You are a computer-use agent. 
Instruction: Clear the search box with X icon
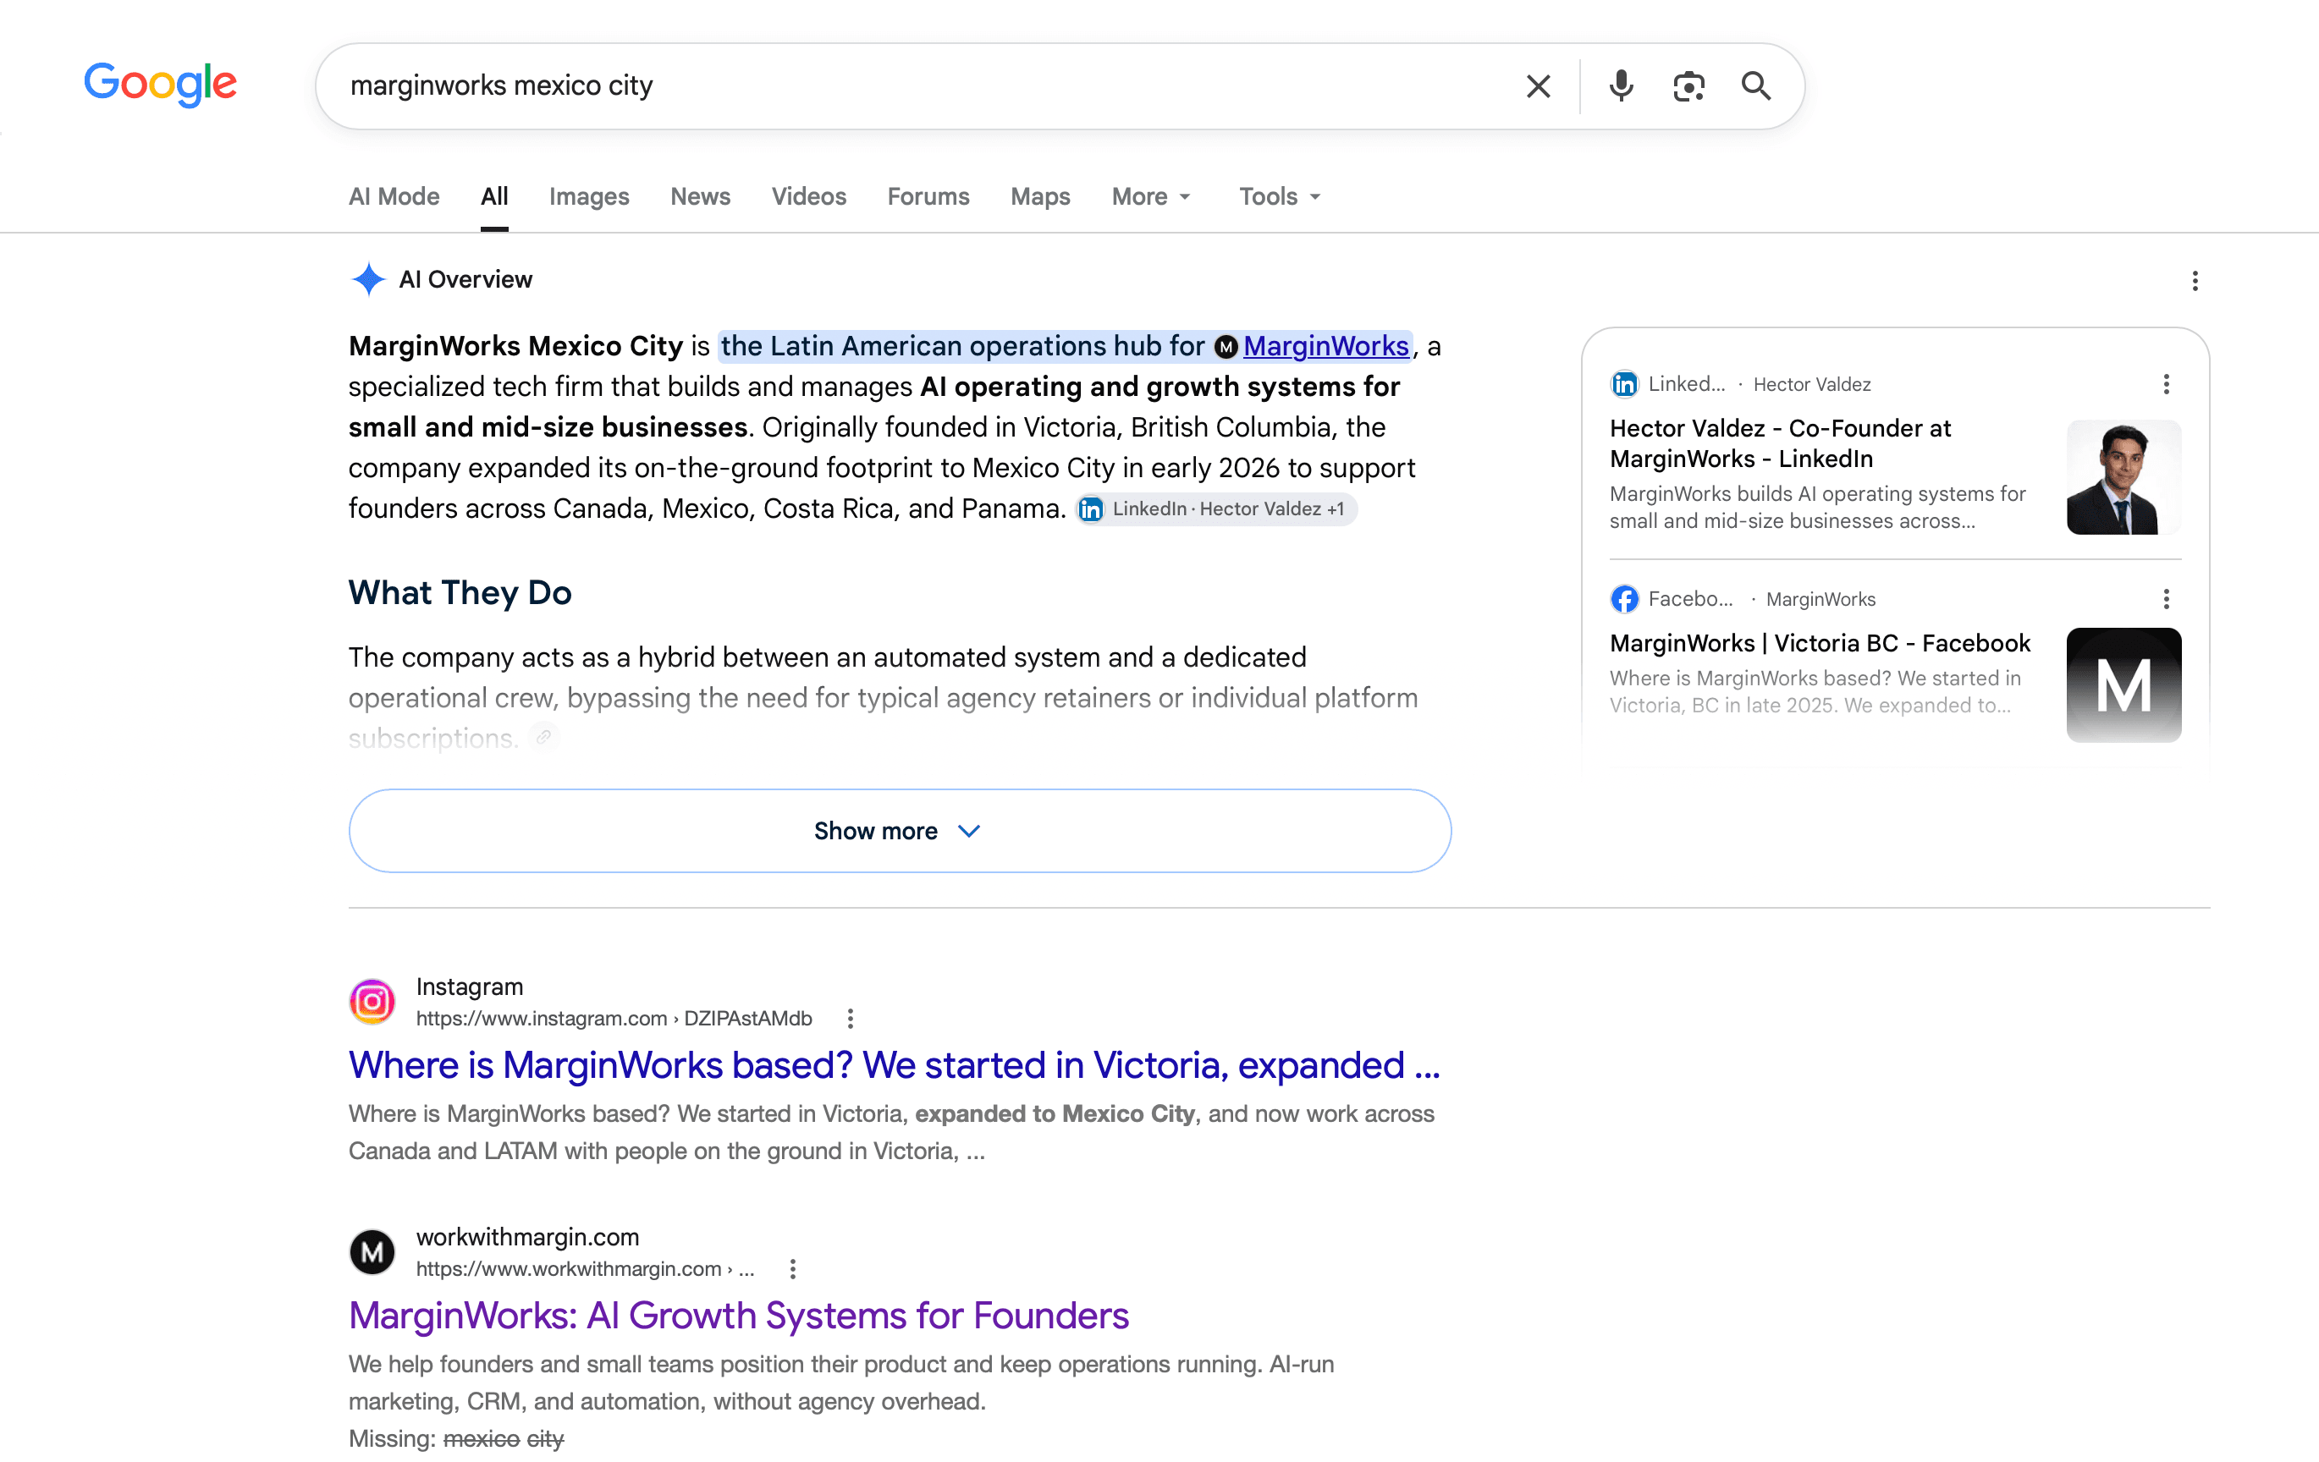[x=1538, y=85]
